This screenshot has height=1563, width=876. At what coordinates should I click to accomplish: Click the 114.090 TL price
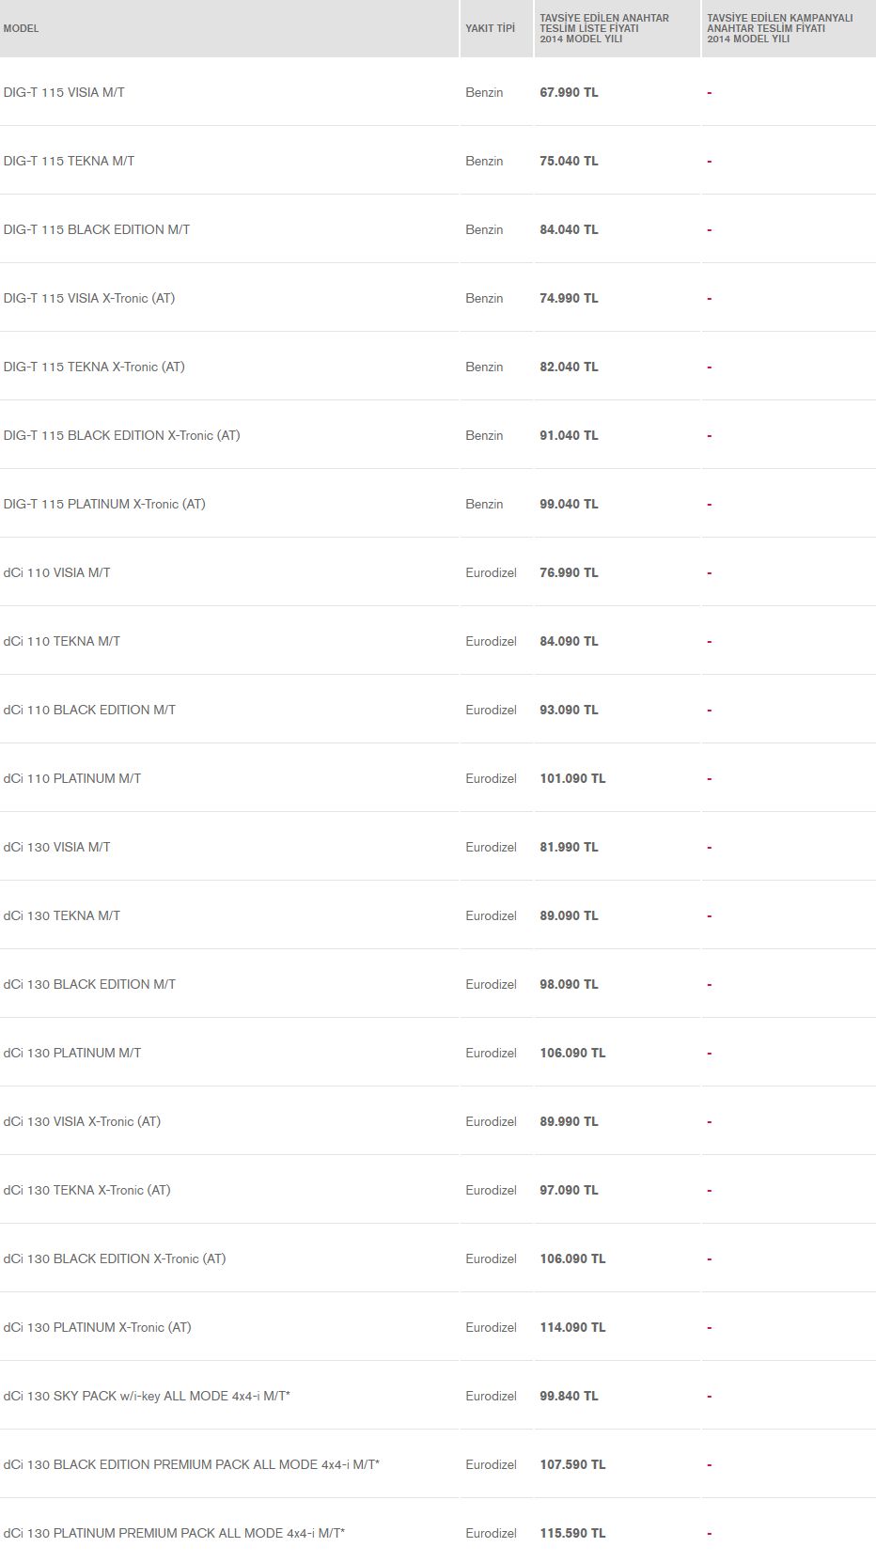(572, 1327)
